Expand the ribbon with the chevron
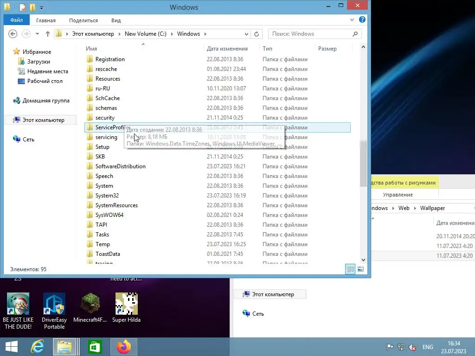This screenshot has width=475, height=356. [x=352, y=19]
